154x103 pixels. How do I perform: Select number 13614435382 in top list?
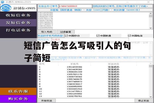tap(45, 15)
